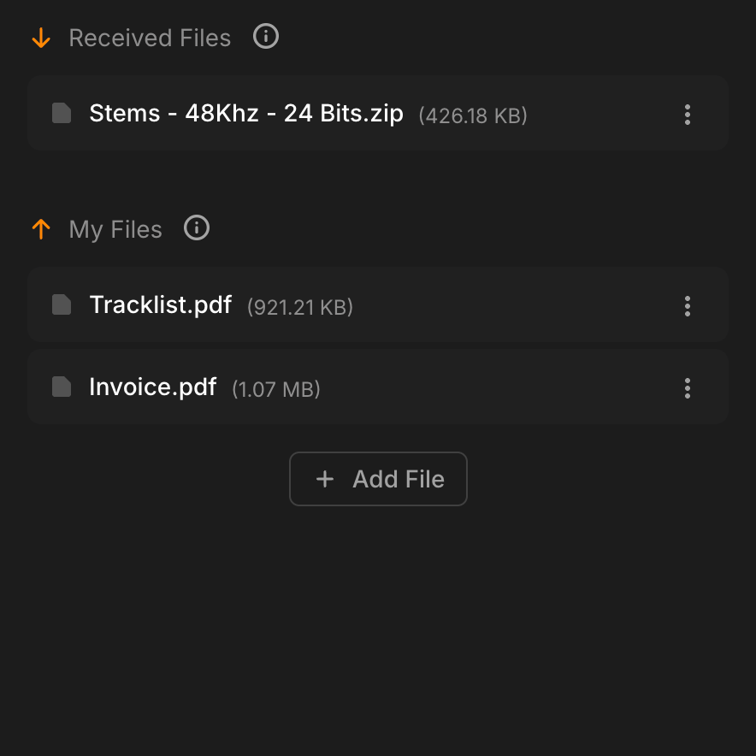Select the Received Files section heading
This screenshot has height=756, width=756.
click(x=150, y=38)
